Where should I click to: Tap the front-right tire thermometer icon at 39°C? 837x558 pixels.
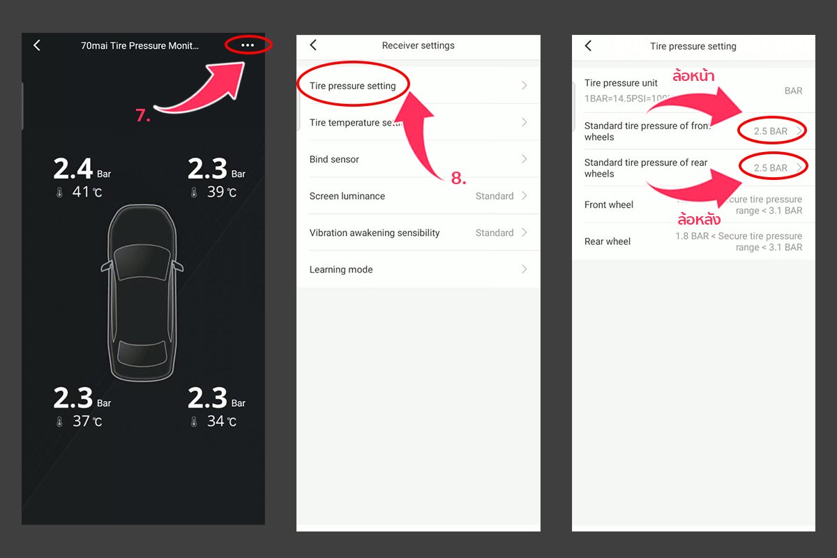coord(194,193)
